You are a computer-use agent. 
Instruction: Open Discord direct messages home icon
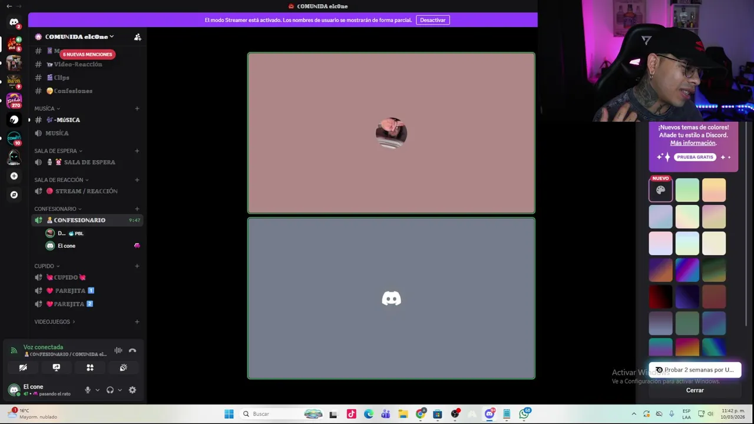(14, 22)
